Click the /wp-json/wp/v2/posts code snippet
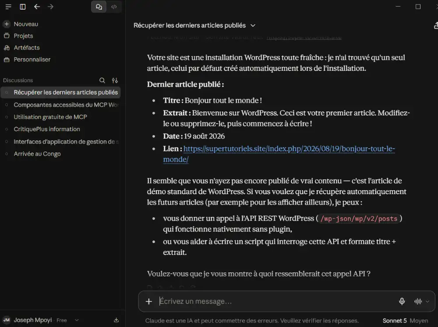 tap(359, 219)
